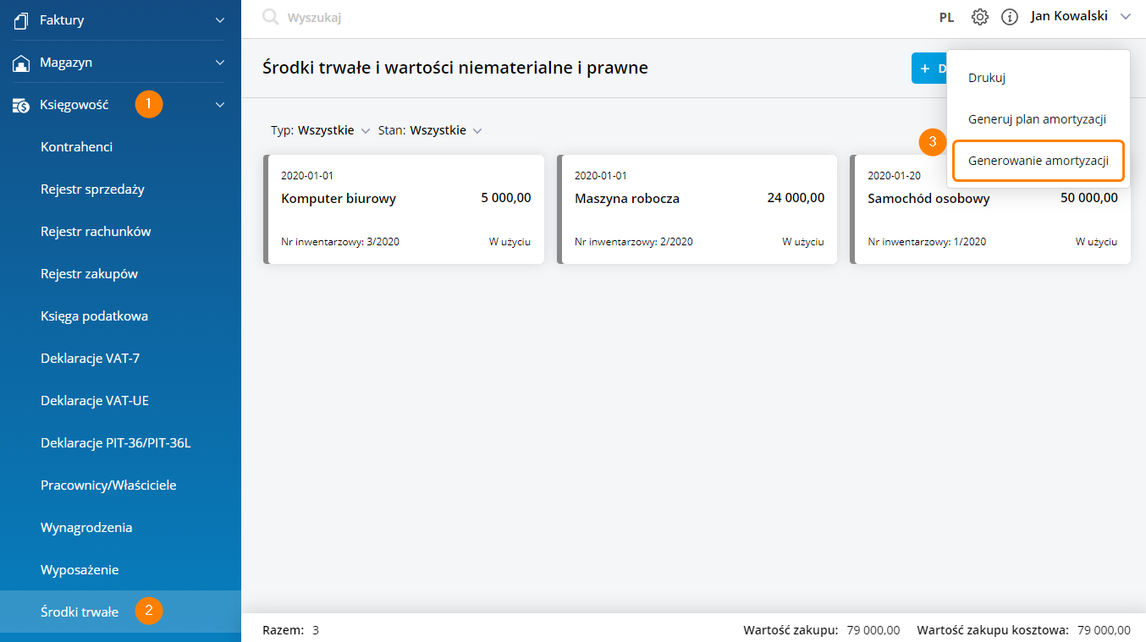Select Drukuj from the menu
The width and height of the screenshot is (1146, 642).
click(986, 78)
